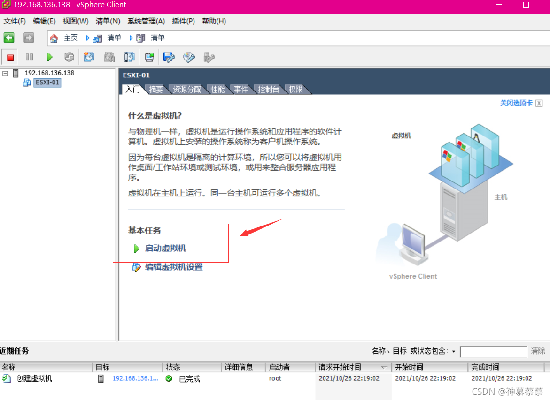Screen dimensions: 550x400
Task: Click the home icon in the breadcrumb
Action: 54,38
